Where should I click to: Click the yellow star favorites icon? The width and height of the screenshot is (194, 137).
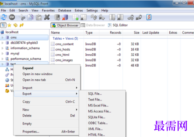pyautogui.click(x=9, y=25)
